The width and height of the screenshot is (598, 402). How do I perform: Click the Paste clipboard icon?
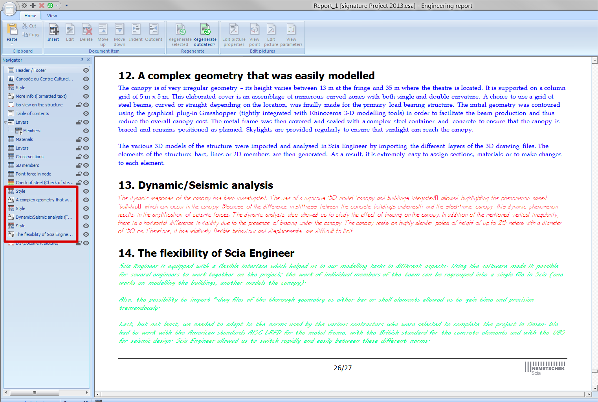click(x=12, y=30)
